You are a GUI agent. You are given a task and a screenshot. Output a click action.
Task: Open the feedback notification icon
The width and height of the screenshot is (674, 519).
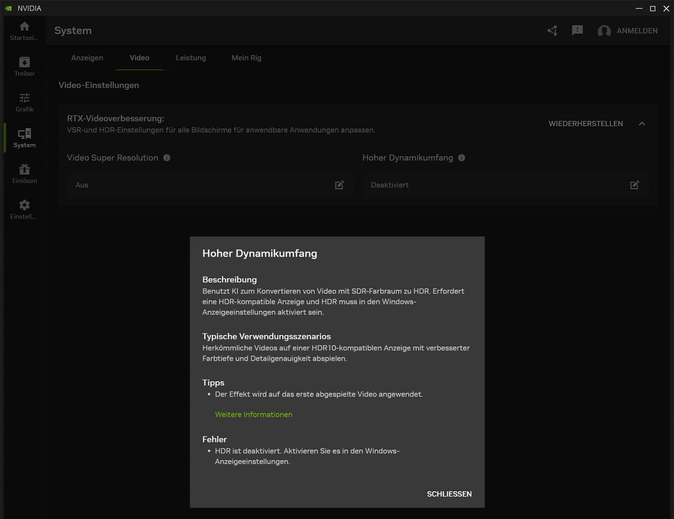click(577, 30)
